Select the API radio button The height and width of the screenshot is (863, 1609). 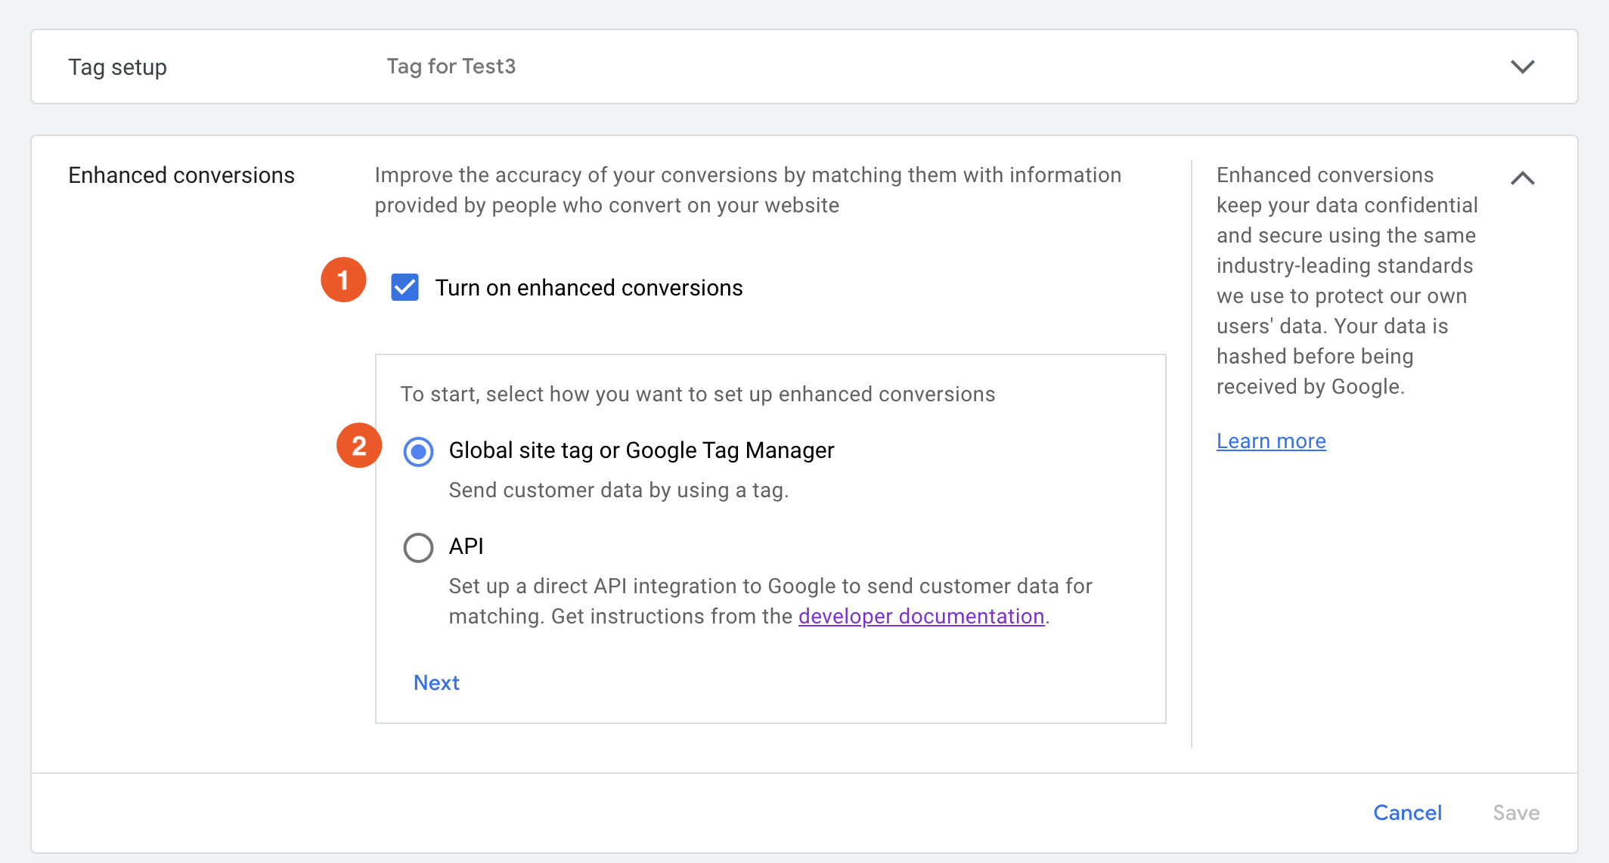click(x=418, y=547)
